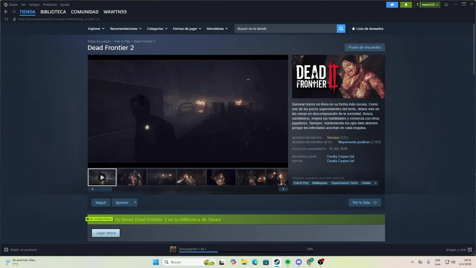The width and height of the screenshot is (476, 268).
Task: Expand the Recomendaciones dropdown
Action: (x=126, y=29)
